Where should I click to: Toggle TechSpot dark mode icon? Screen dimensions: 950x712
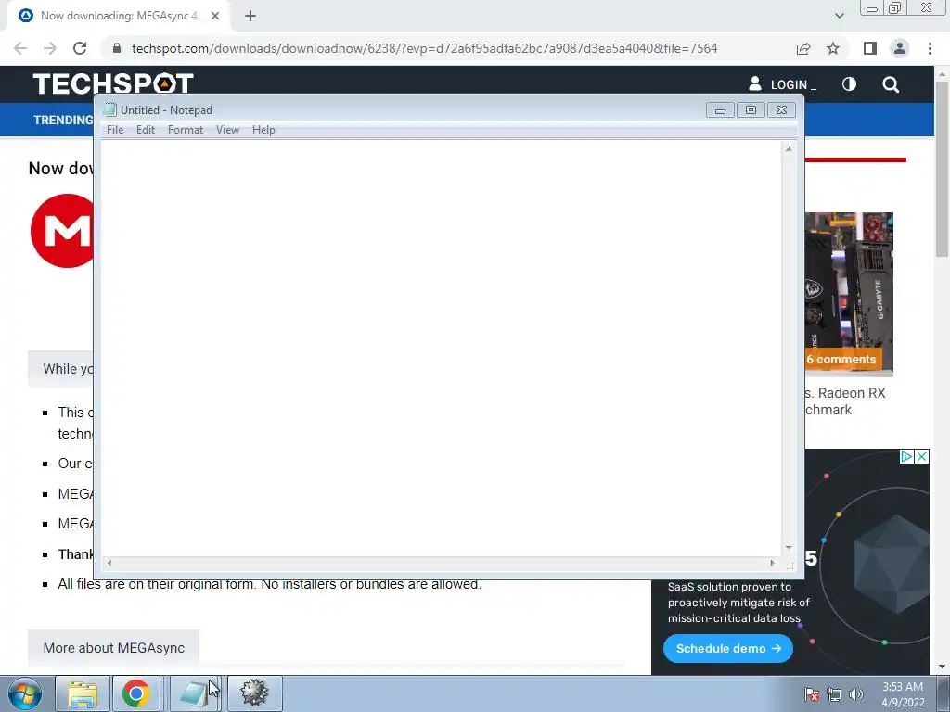pyautogui.click(x=849, y=84)
